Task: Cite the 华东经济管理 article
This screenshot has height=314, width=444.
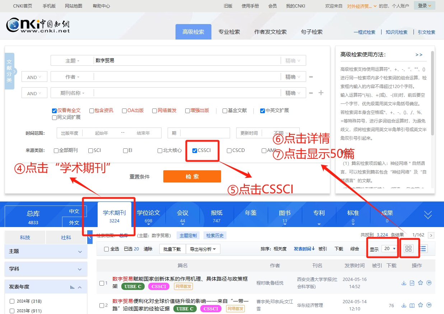Action: pyautogui.click(x=429, y=305)
